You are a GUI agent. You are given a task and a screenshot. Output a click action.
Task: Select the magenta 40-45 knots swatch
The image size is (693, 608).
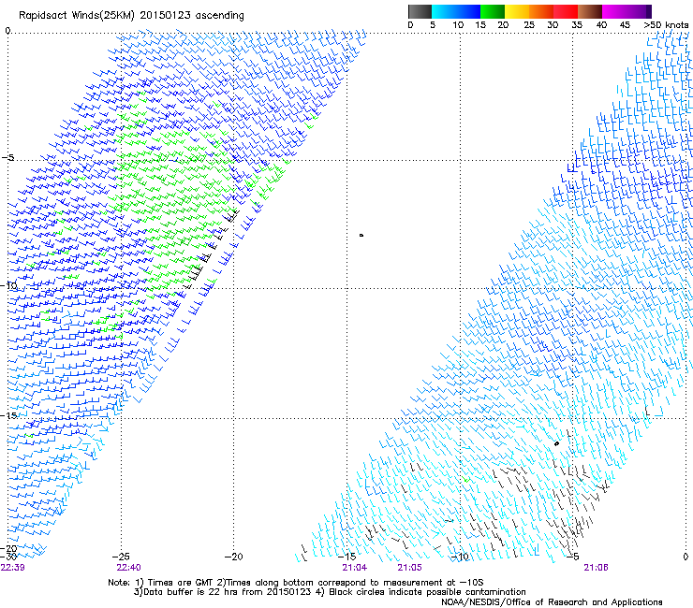(614, 11)
